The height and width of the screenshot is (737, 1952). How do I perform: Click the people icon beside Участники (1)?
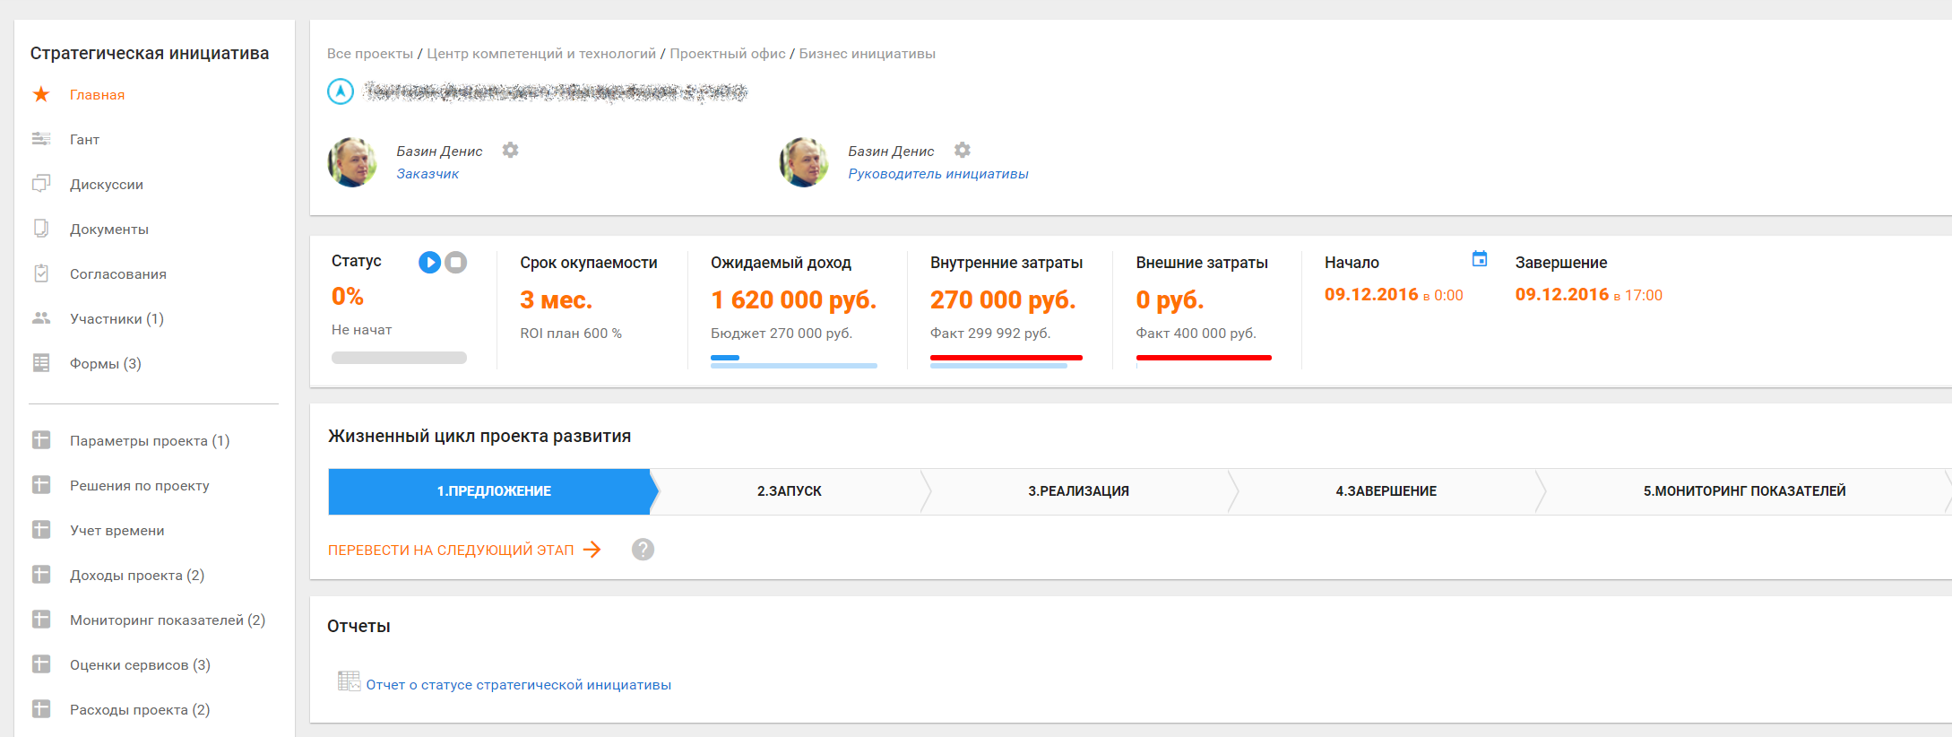(x=41, y=318)
